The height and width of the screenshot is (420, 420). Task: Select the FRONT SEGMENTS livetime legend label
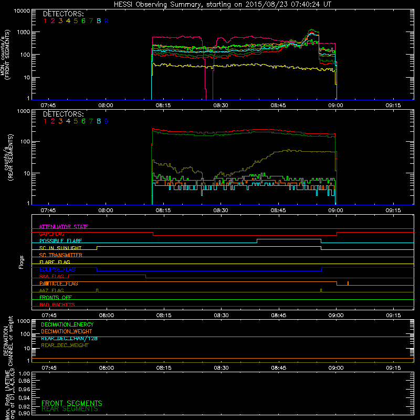coord(72,403)
